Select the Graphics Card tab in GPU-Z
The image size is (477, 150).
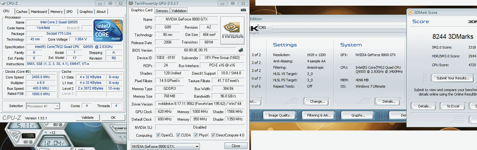point(142,10)
